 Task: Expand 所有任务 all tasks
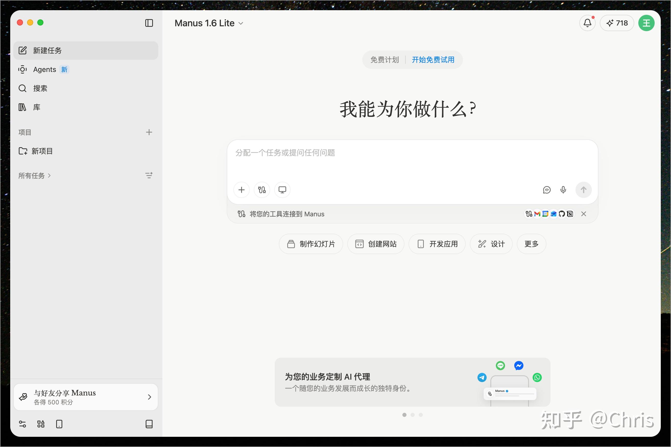pyautogui.click(x=34, y=176)
